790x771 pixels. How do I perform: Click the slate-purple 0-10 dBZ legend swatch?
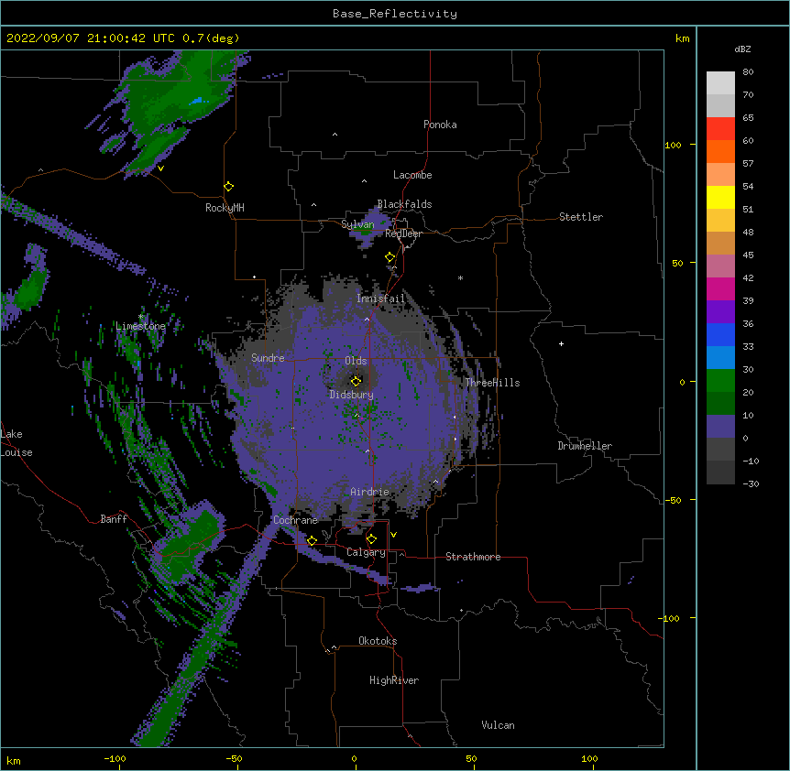coord(720,427)
